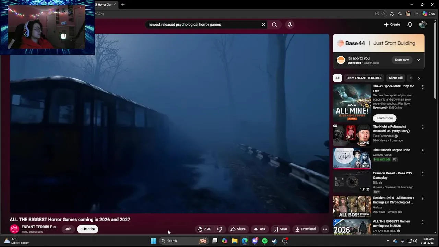Viewport: 439px width, 247px height.
Task: Open options for Resident Evil 6 video
Action: (423, 199)
